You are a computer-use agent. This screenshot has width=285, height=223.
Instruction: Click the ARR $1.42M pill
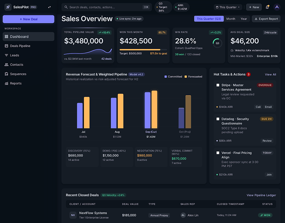(181, 7)
